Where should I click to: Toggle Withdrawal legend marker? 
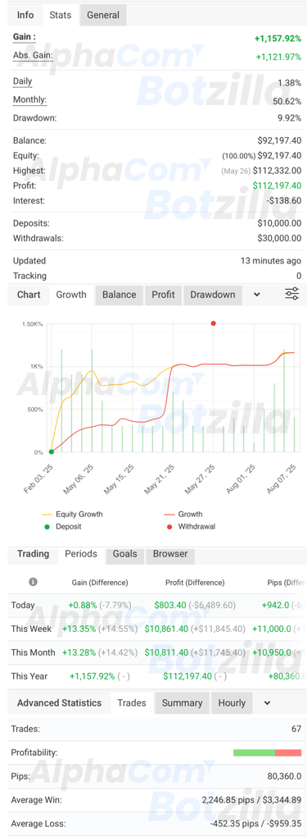pyautogui.click(x=188, y=526)
